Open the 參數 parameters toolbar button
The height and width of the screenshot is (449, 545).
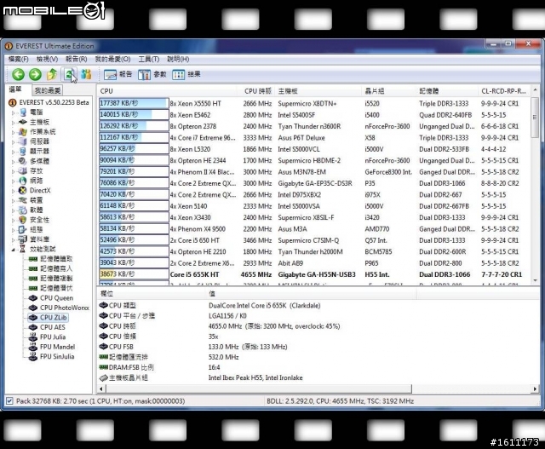(x=152, y=74)
